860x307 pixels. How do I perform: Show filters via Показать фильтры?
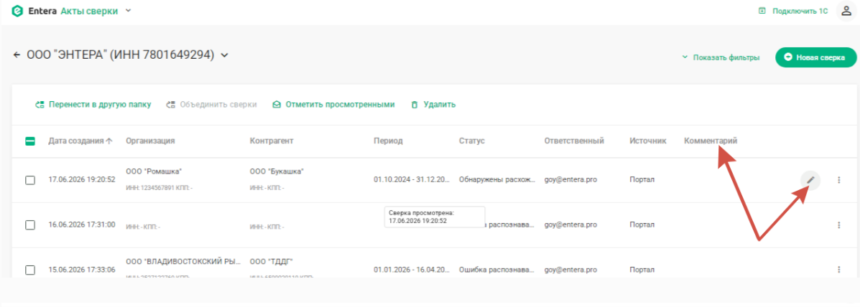(x=720, y=57)
